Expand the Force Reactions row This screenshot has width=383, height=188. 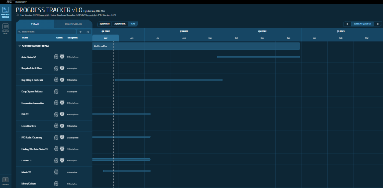coord(19,126)
